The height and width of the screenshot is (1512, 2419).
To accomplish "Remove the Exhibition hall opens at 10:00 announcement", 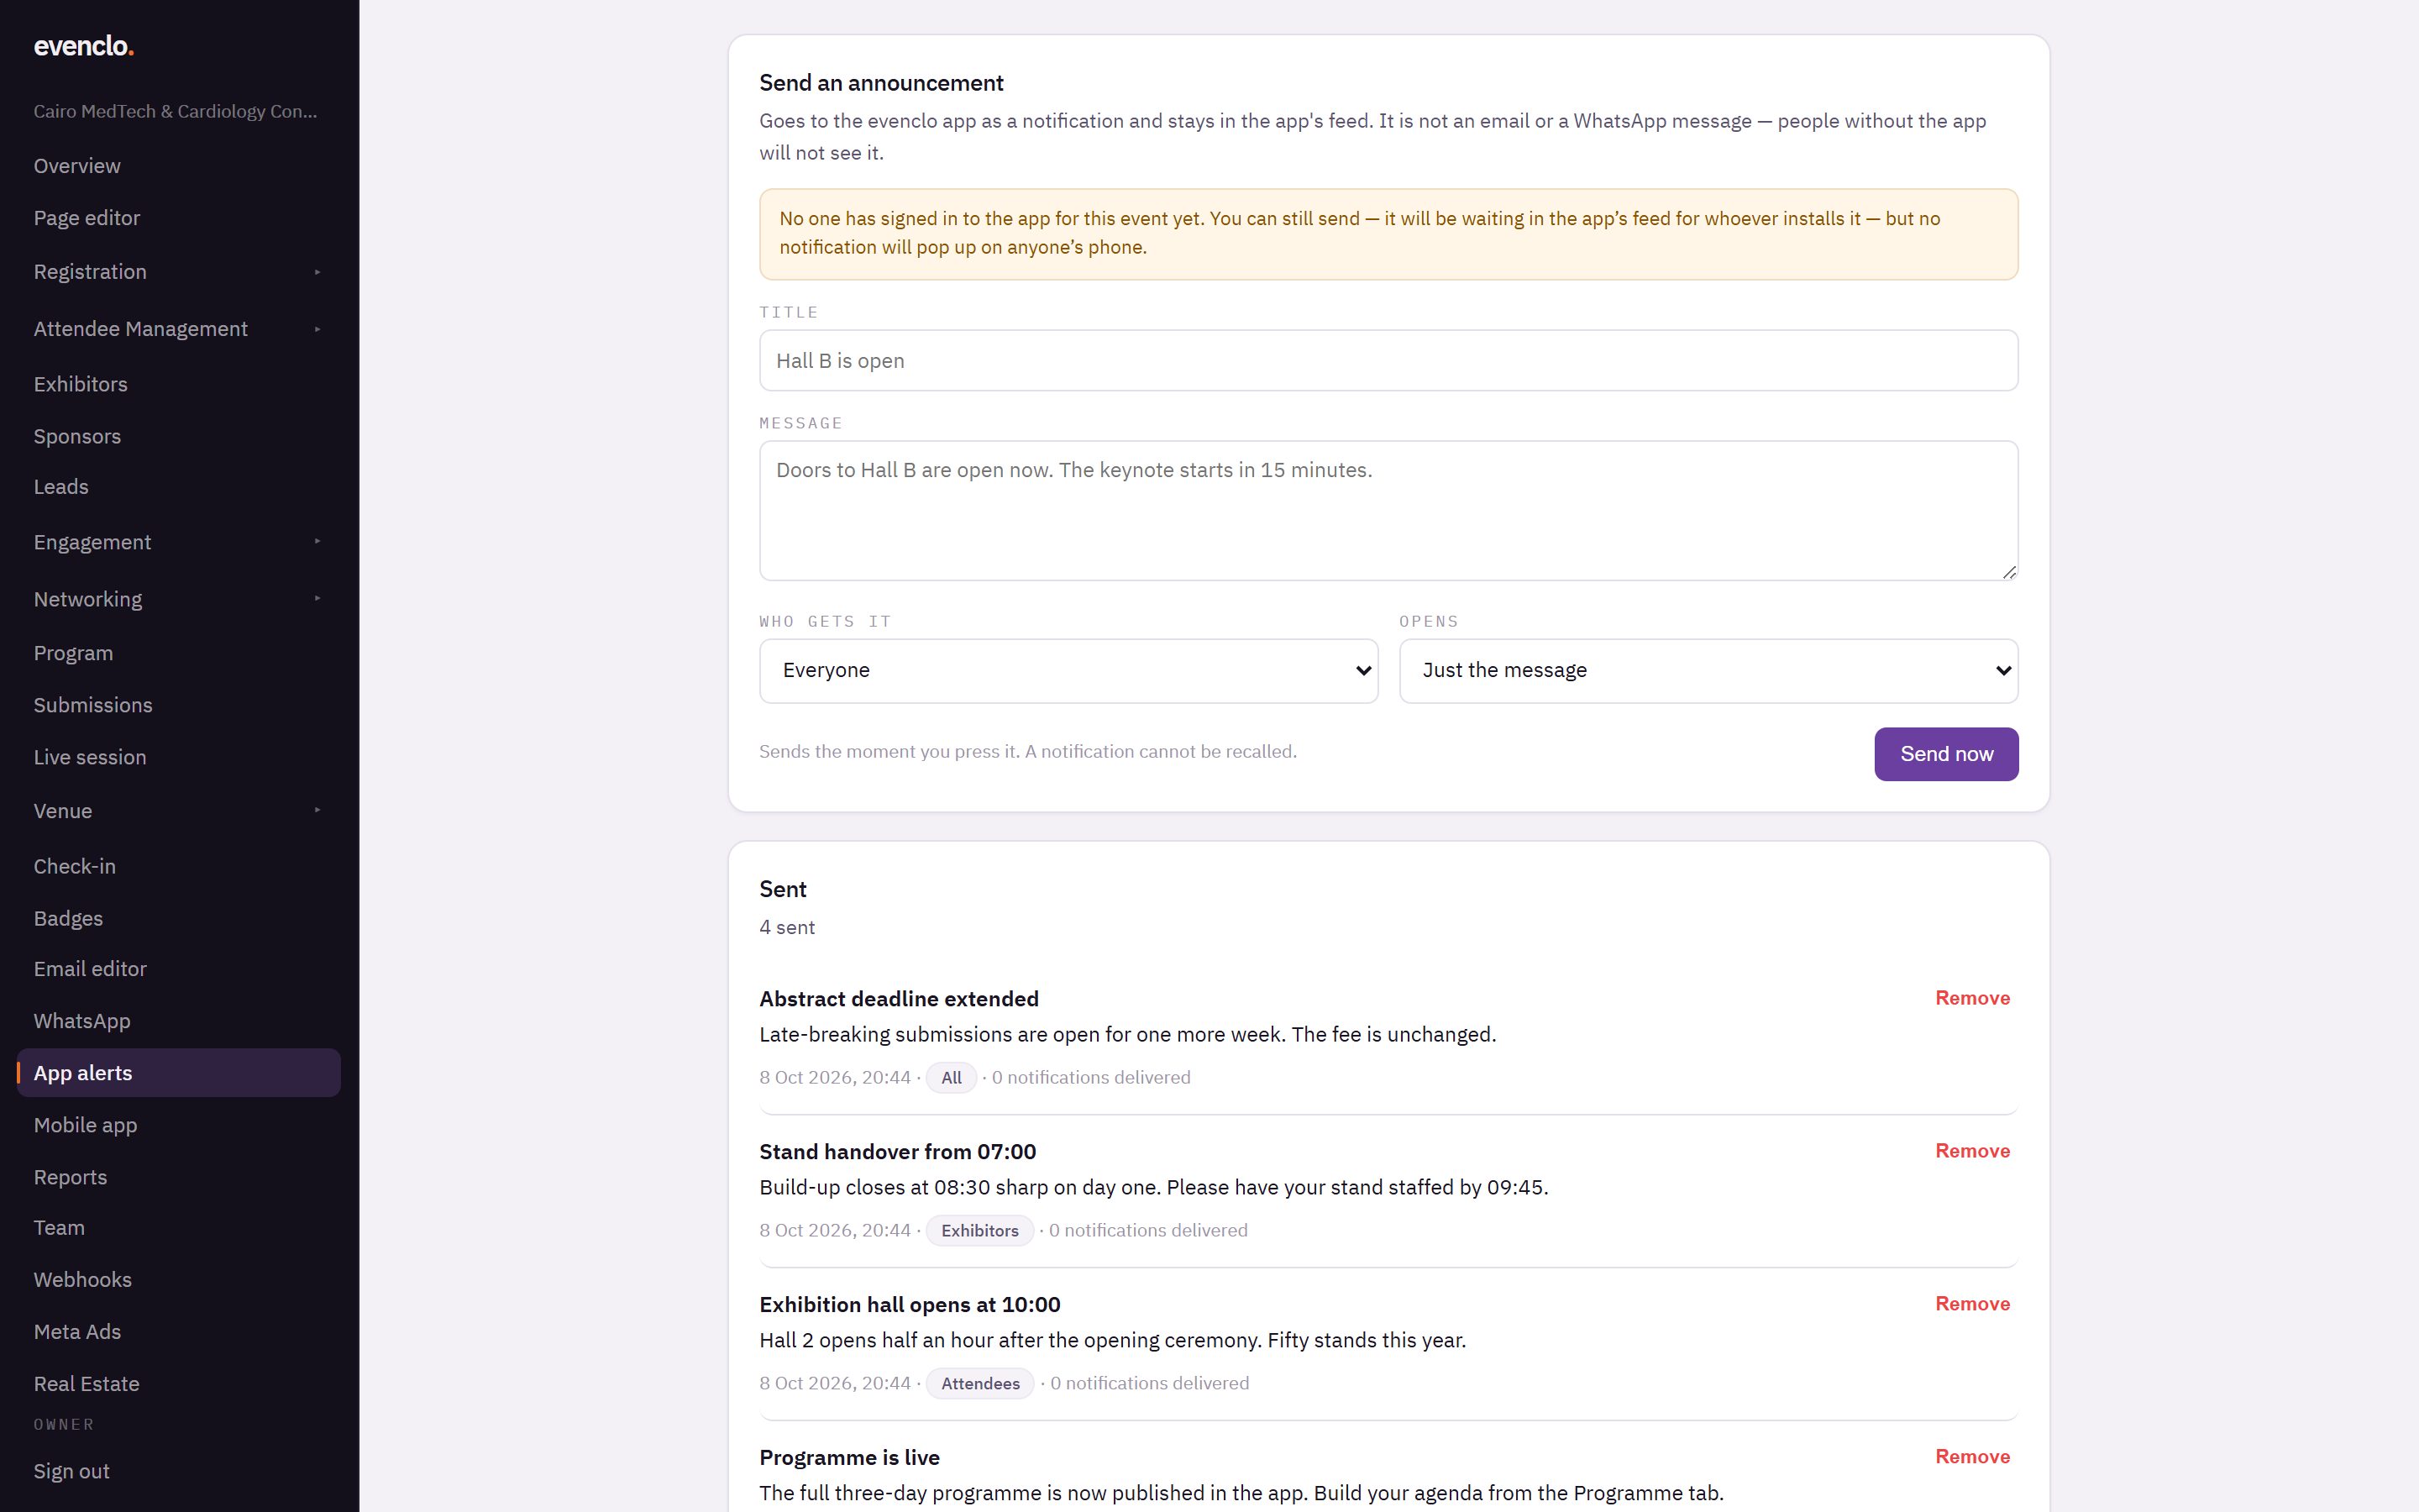I will coord(1971,1304).
